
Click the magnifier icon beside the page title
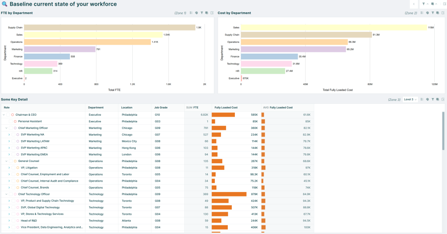4,4
